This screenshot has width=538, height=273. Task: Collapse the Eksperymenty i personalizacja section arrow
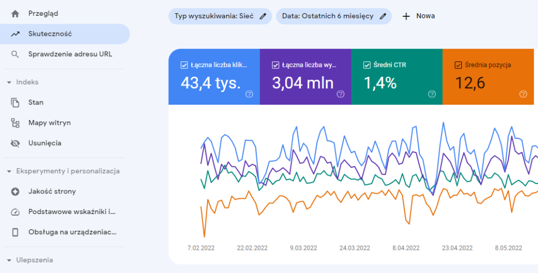coord(9,171)
